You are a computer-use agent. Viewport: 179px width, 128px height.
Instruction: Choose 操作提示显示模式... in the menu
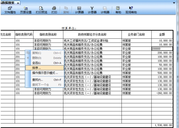pyautogui.click(x=45, y=73)
